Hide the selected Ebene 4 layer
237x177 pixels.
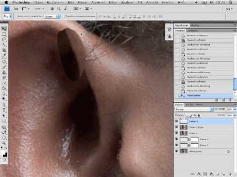click(177, 121)
